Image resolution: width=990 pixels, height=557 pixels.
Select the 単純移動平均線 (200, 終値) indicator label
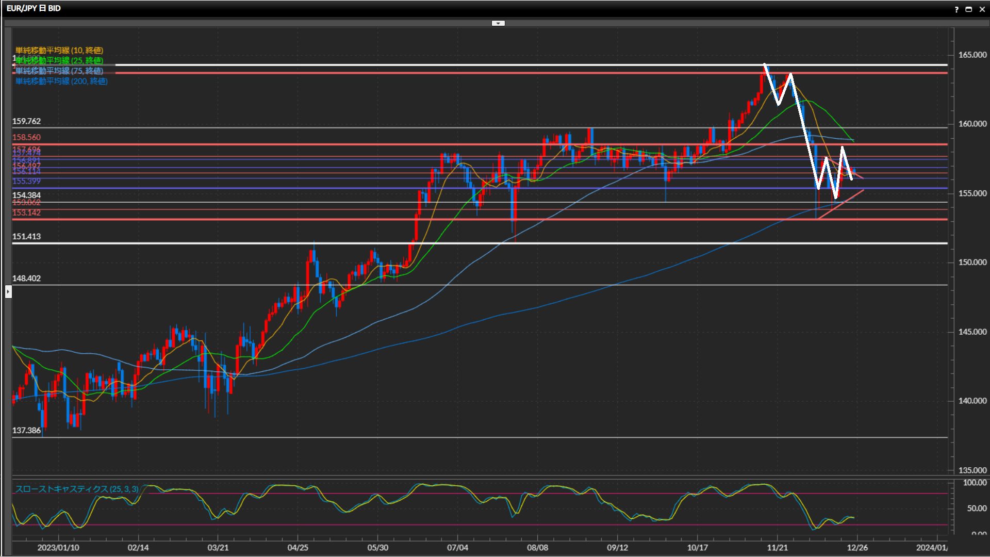[61, 81]
